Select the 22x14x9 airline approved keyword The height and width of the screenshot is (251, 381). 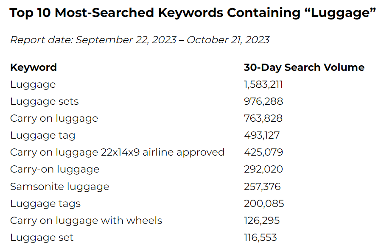tap(117, 153)
